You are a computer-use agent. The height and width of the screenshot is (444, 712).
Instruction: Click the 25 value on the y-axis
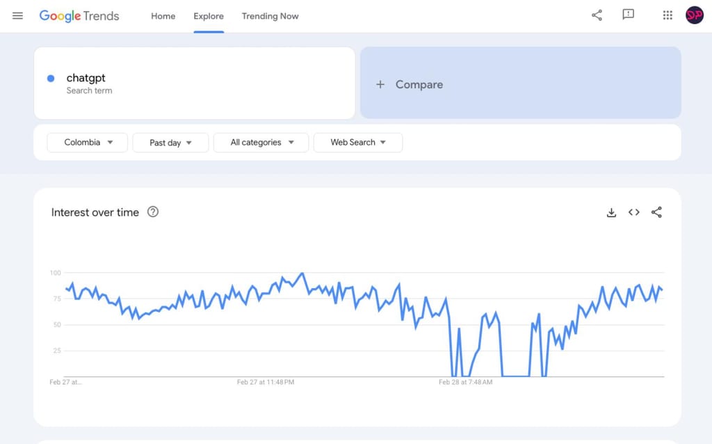57,350
